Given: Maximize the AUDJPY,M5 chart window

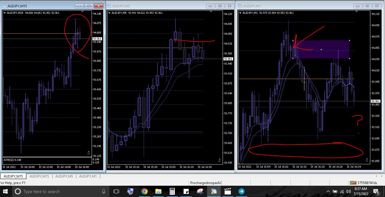Looking at the screenshot, I should 220,6.
